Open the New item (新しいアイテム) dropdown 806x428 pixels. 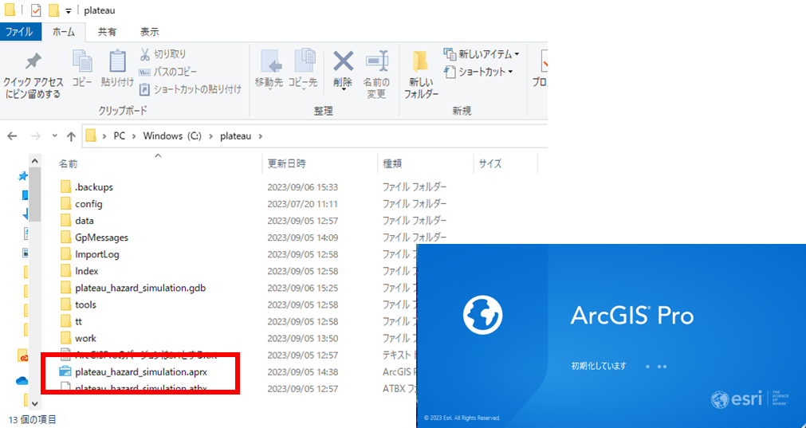482,53
